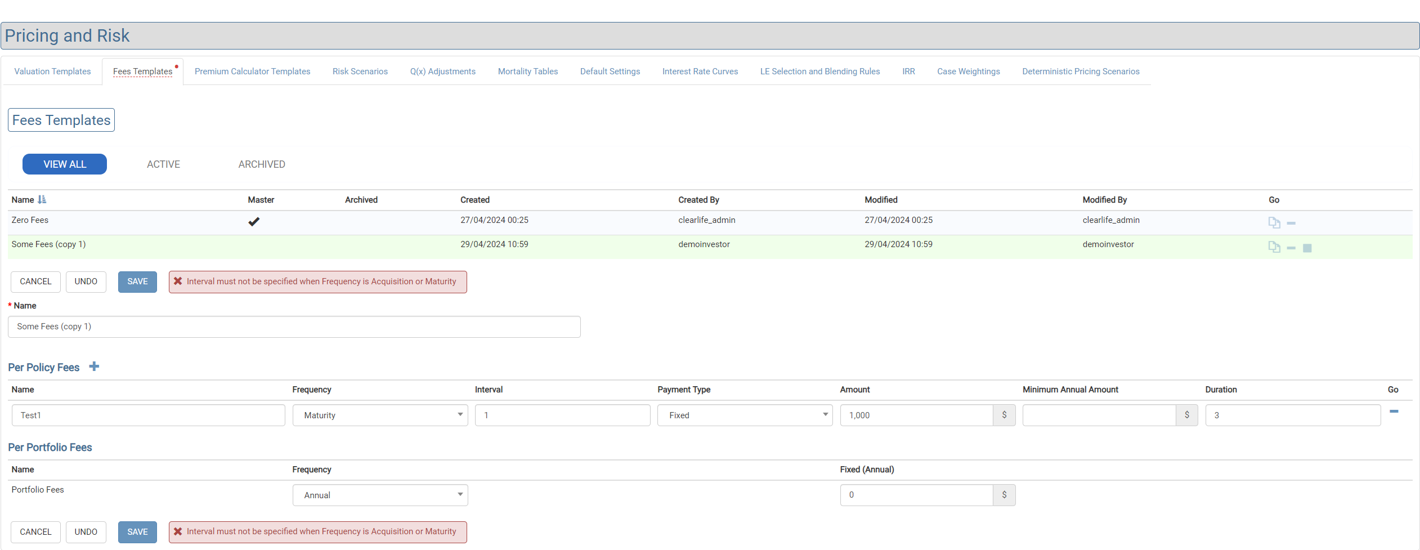This screenshot has width=1420, height=550.
Task: Open Portfolio Fees Annual frequency dropdown
Action: pyautogui.click(x=380, y=495)
